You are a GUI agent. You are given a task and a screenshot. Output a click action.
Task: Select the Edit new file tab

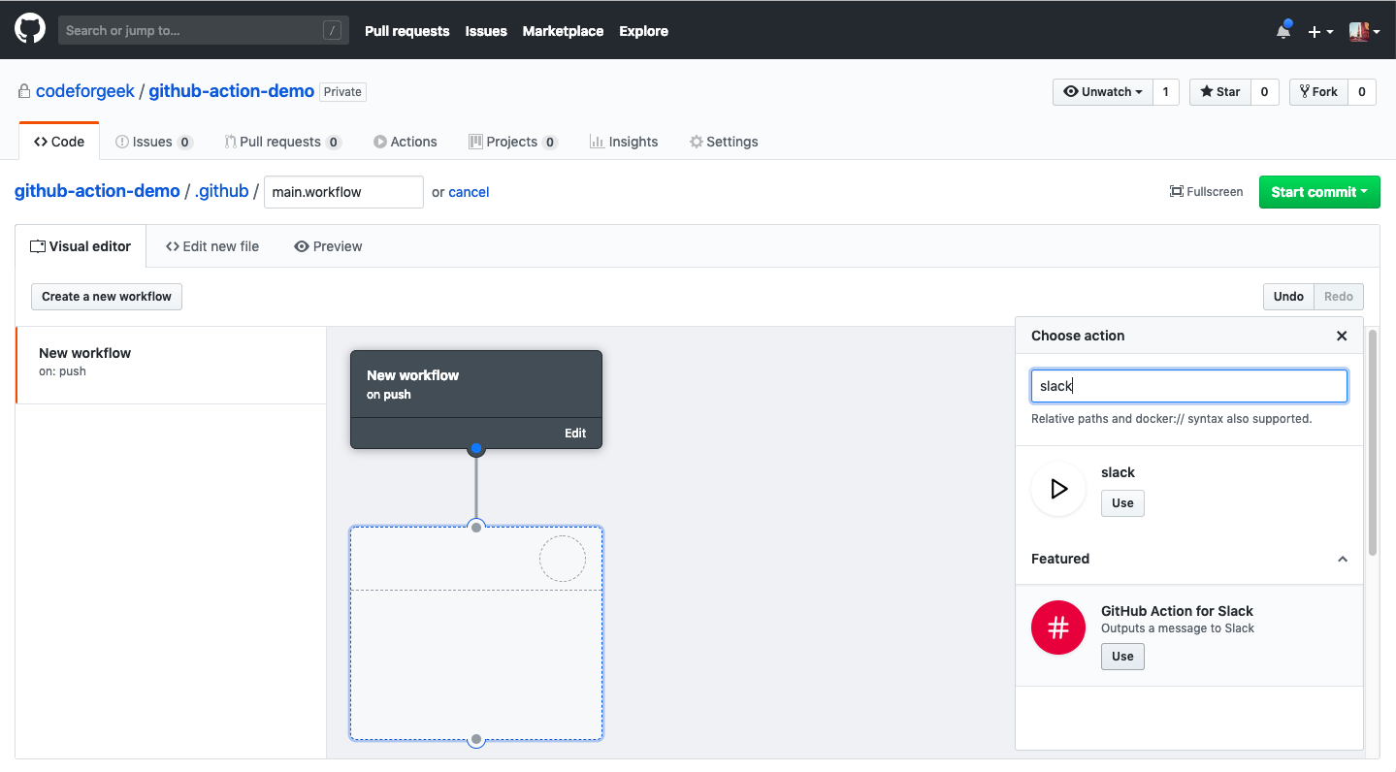pos(212,246)
